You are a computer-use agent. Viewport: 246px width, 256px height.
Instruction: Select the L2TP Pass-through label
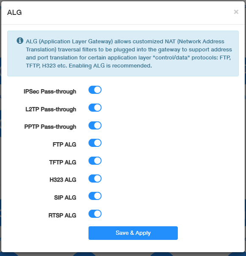51,109
